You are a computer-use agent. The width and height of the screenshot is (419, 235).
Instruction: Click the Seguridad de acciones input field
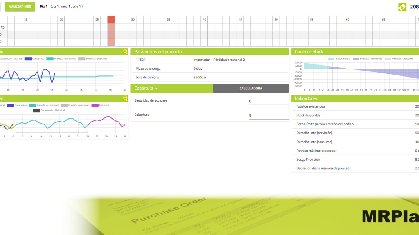(x=268, y=101)
